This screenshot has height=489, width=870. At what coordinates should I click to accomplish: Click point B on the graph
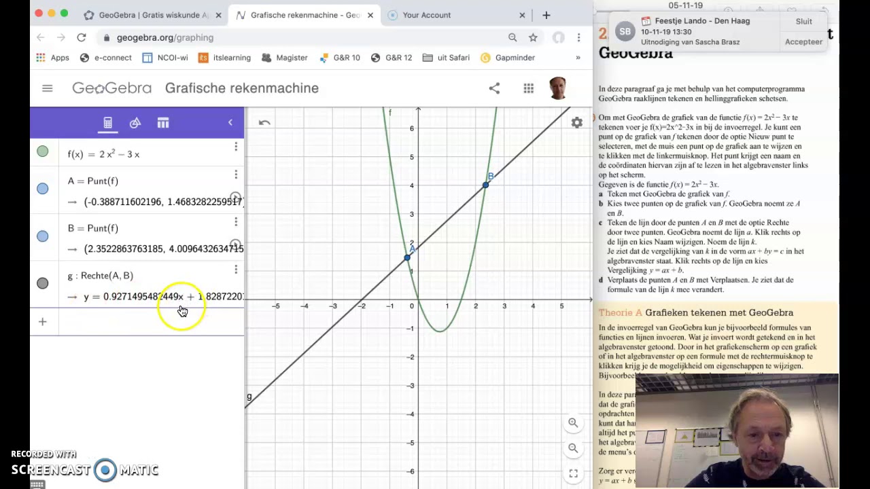(485, 185)
